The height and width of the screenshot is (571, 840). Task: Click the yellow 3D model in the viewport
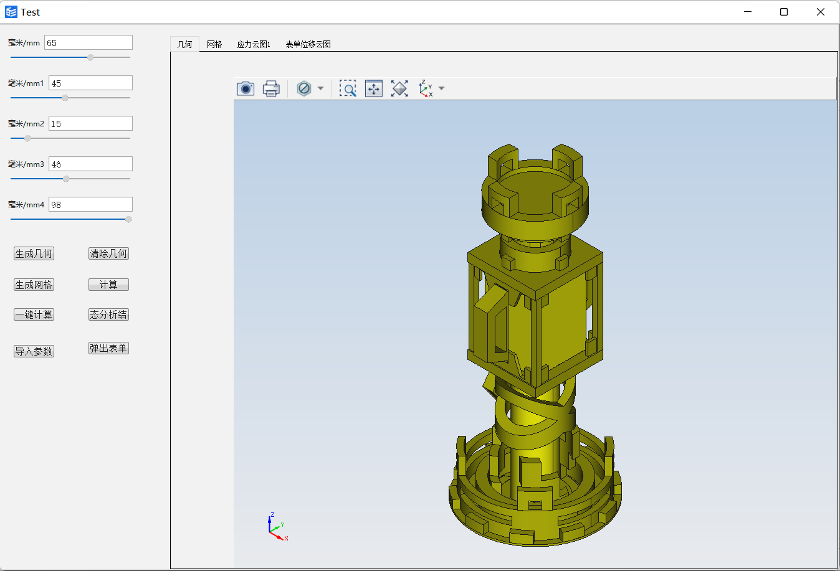pos(535,346)
